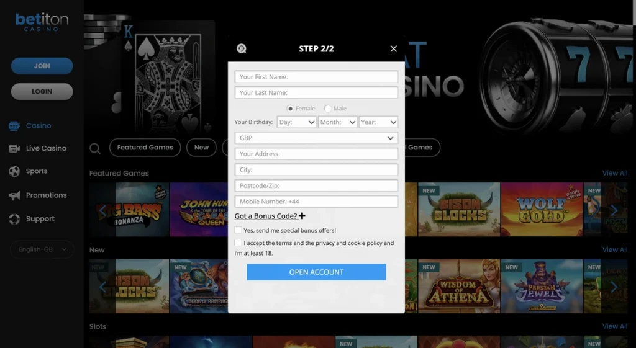Open the English-GB language selector
This screenshot has width=636, height=348.
coord(42,249)
